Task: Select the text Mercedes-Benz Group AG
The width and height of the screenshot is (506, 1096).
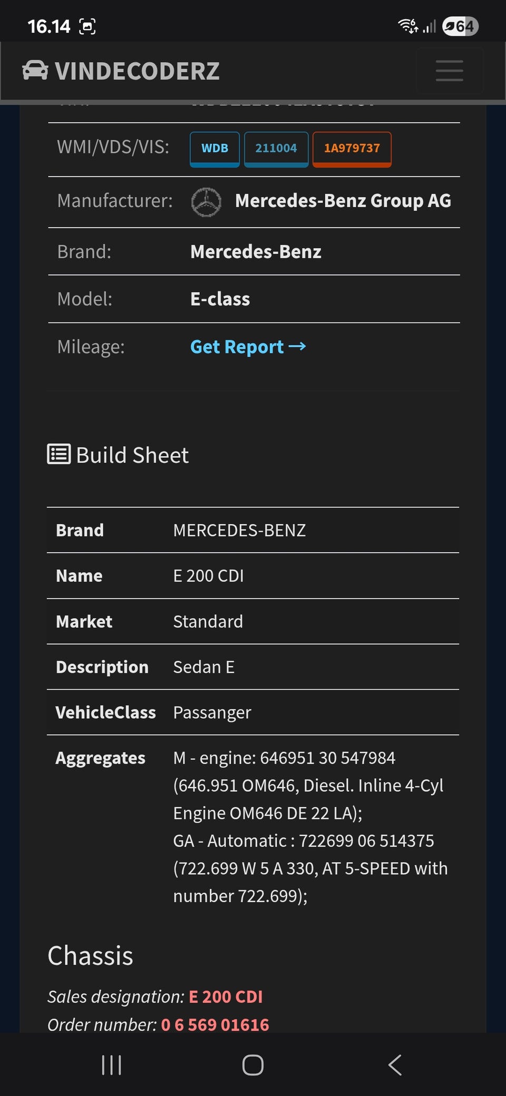Action: pos(343,201)
